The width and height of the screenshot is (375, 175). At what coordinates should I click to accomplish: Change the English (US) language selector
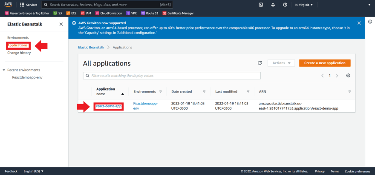(x=34, y=171)
